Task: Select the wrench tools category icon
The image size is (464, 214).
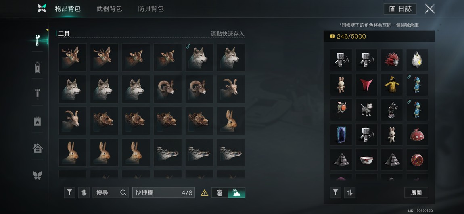Action: click(x=37, y=40)
